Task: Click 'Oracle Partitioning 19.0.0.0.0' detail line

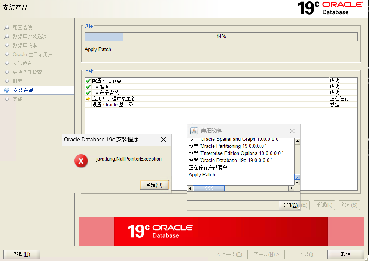Action: tap(228, 146)
